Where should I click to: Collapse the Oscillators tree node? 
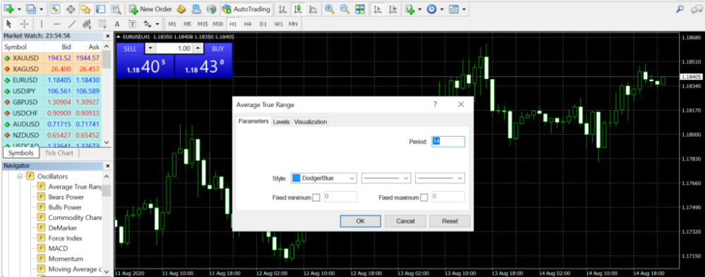coord(20,176)
